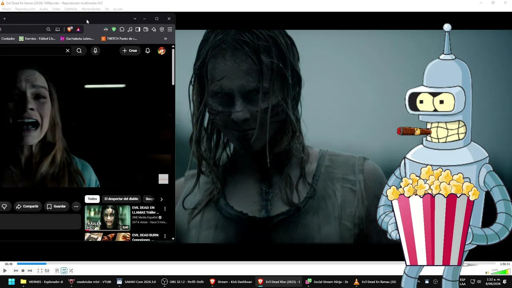512x288 pixels.
Task: Open VLC Audio menu
Action: 44,9
